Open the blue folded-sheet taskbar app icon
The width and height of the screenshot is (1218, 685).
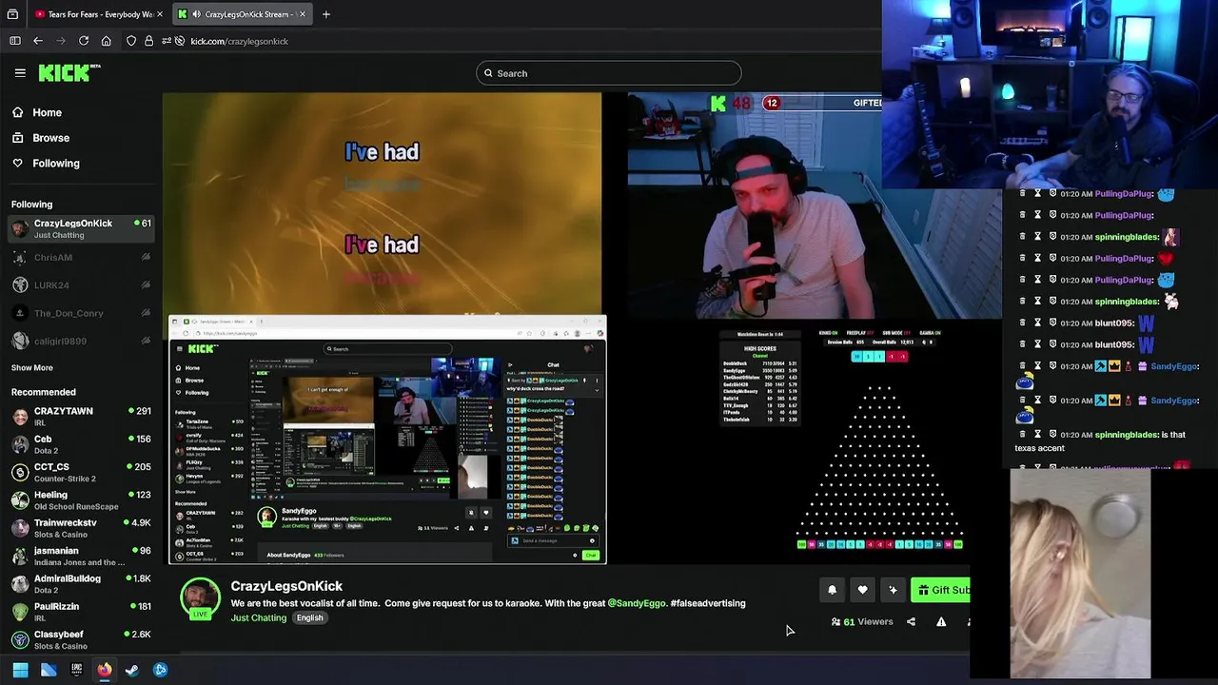pos(49,670)
